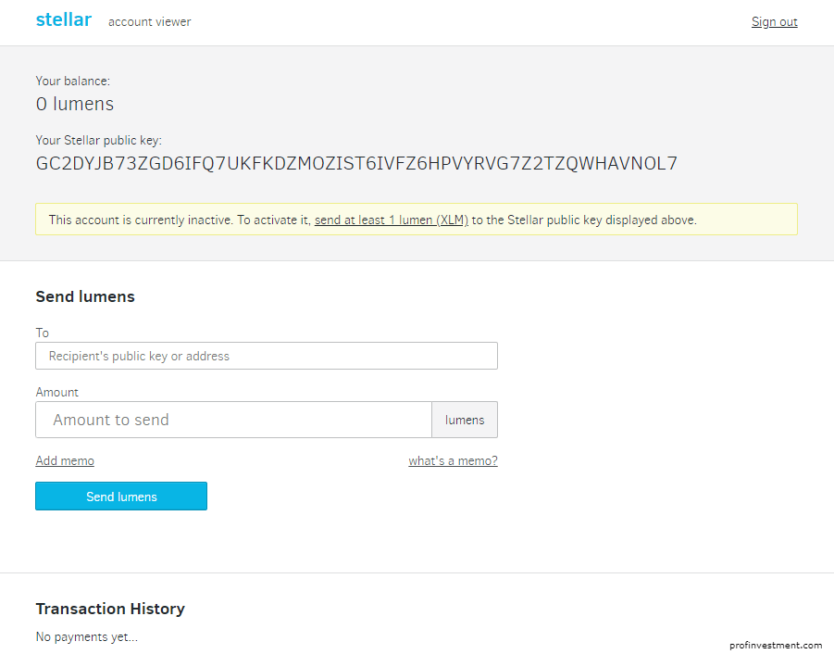Click the Add memo link
This screenshot has width=834, height=654.
pyautogui.click(x=65, y=460)
